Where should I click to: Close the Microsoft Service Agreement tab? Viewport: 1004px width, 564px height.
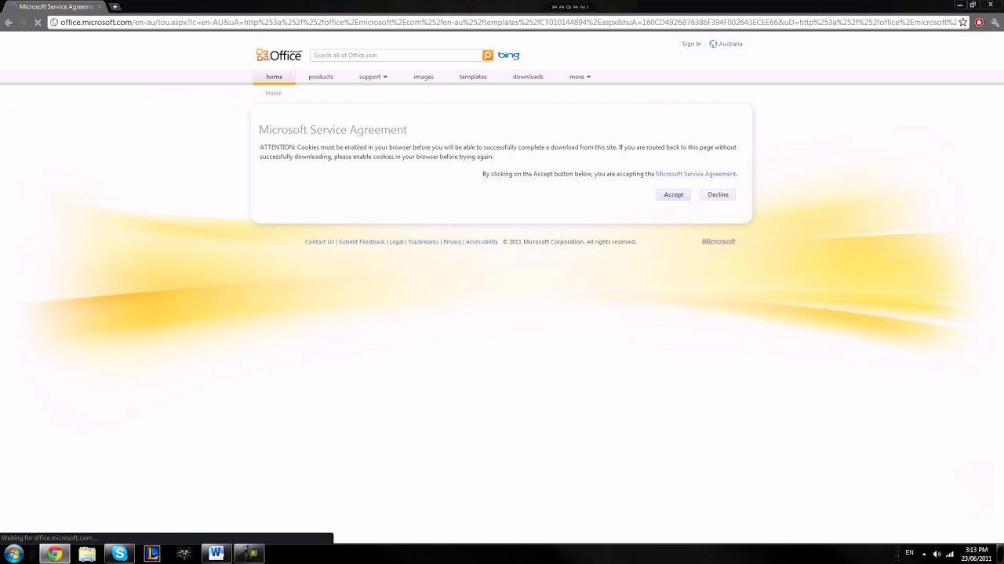[x=100, y=6]
